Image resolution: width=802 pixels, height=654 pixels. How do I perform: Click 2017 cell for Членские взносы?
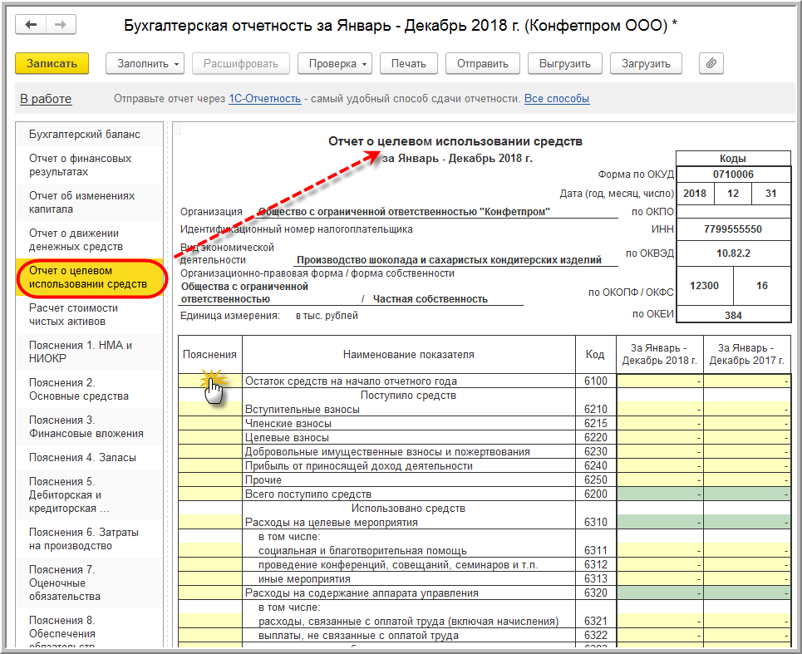pos(747,423)
